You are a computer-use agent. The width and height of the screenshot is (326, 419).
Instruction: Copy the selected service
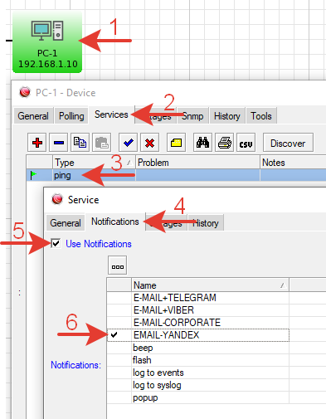pos(80,143)
